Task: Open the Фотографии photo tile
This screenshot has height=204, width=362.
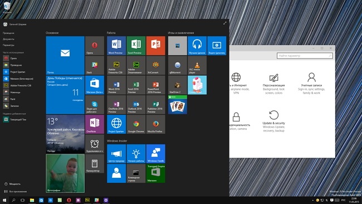Action: (x=65, y=173)
